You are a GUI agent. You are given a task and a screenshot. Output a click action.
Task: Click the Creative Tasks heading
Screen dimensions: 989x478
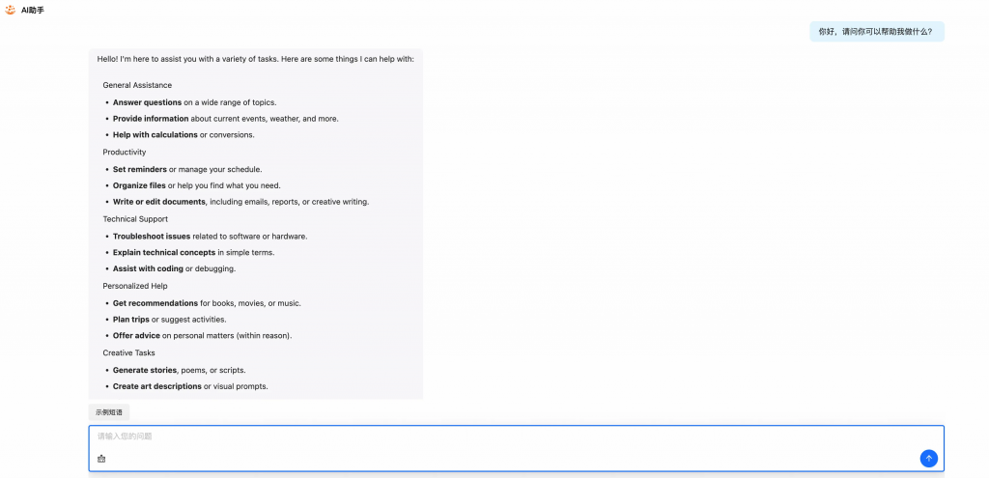pos(128,352)
